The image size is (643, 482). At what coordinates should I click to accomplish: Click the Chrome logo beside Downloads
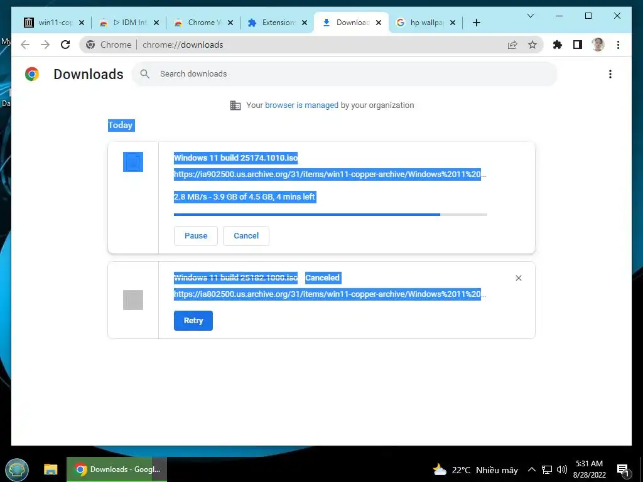click(31, 74)
